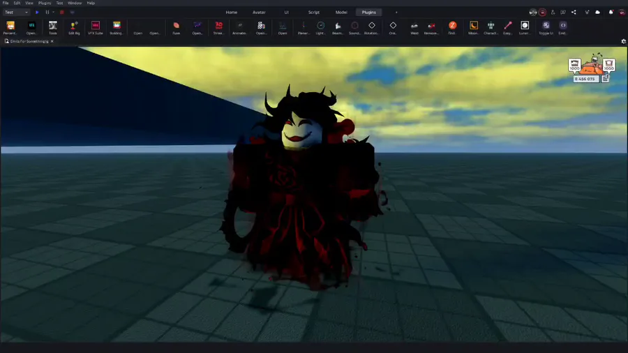Open the Test menu in menu bar
Viewport: 628px width, 353px height.
pyautogui.click(x=59, y=3)
